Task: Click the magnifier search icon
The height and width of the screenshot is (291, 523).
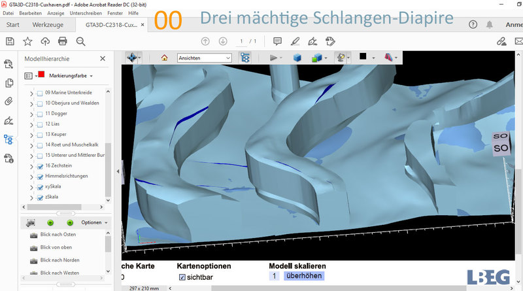Action: pyautogui.click(x=80, y=41)
